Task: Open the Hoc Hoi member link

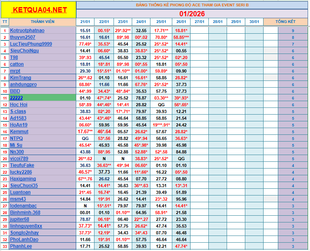Action: (x=19, y=105)
